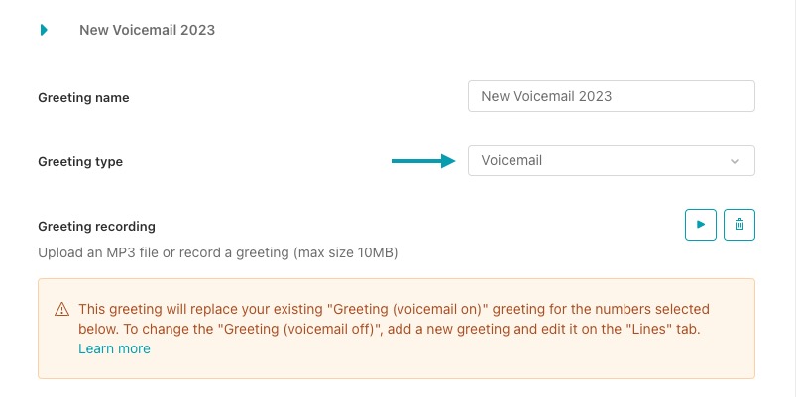The image size is (796, 397).
Task: Click the warning triangle icon in notice
Action: [61, 310]
